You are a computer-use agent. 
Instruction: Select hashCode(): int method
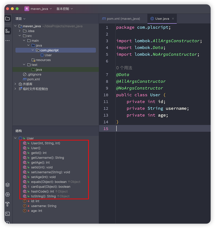pos(42,191)
